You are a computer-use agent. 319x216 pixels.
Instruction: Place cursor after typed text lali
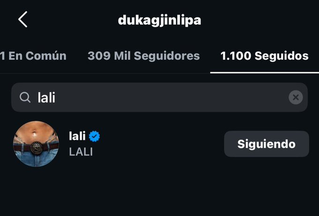[x=56, y=98]
